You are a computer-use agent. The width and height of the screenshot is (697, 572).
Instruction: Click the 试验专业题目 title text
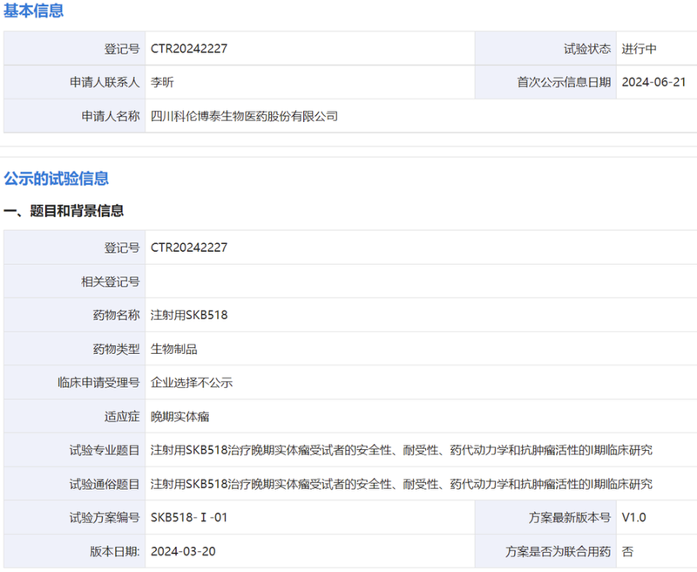click(401, 451)
